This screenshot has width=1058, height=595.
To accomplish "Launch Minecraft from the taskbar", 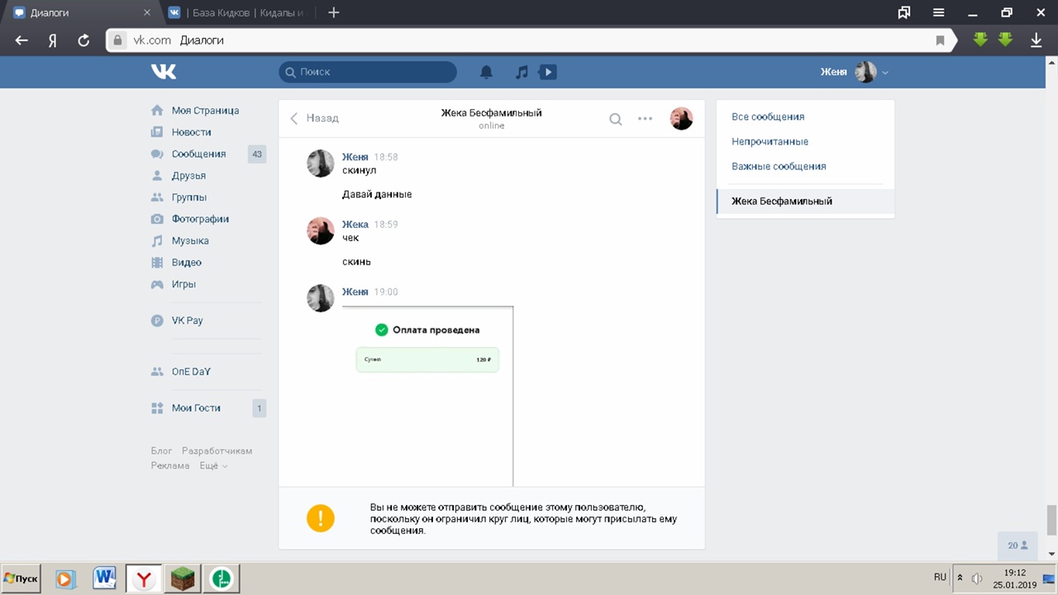I will [x=184, y=578].
